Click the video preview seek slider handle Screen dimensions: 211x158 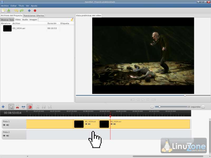click(x=185, y=95)
